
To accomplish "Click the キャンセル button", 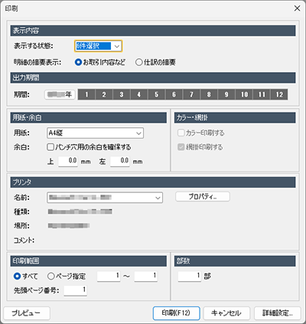I will pos(226,313).
